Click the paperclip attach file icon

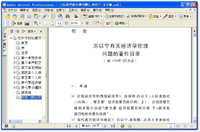point(45,16)
